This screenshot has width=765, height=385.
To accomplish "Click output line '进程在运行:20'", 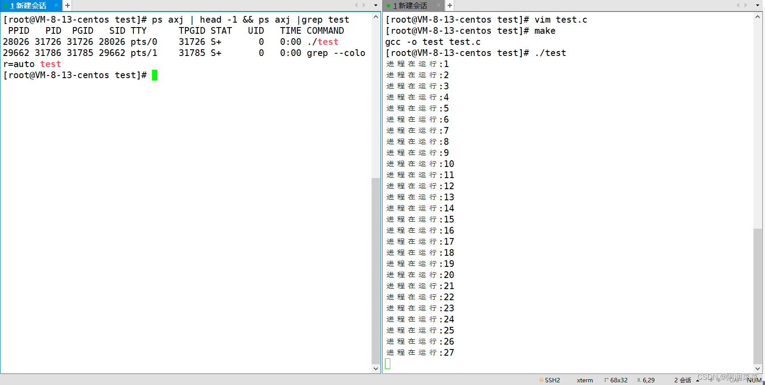I will (420, 275).
